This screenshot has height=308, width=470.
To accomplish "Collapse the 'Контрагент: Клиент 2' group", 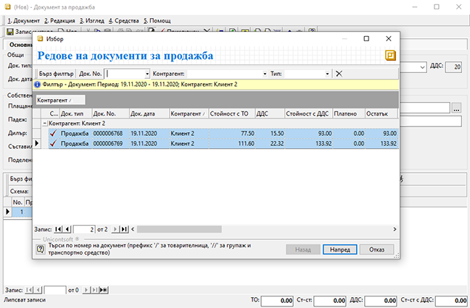I will point(45,124).
